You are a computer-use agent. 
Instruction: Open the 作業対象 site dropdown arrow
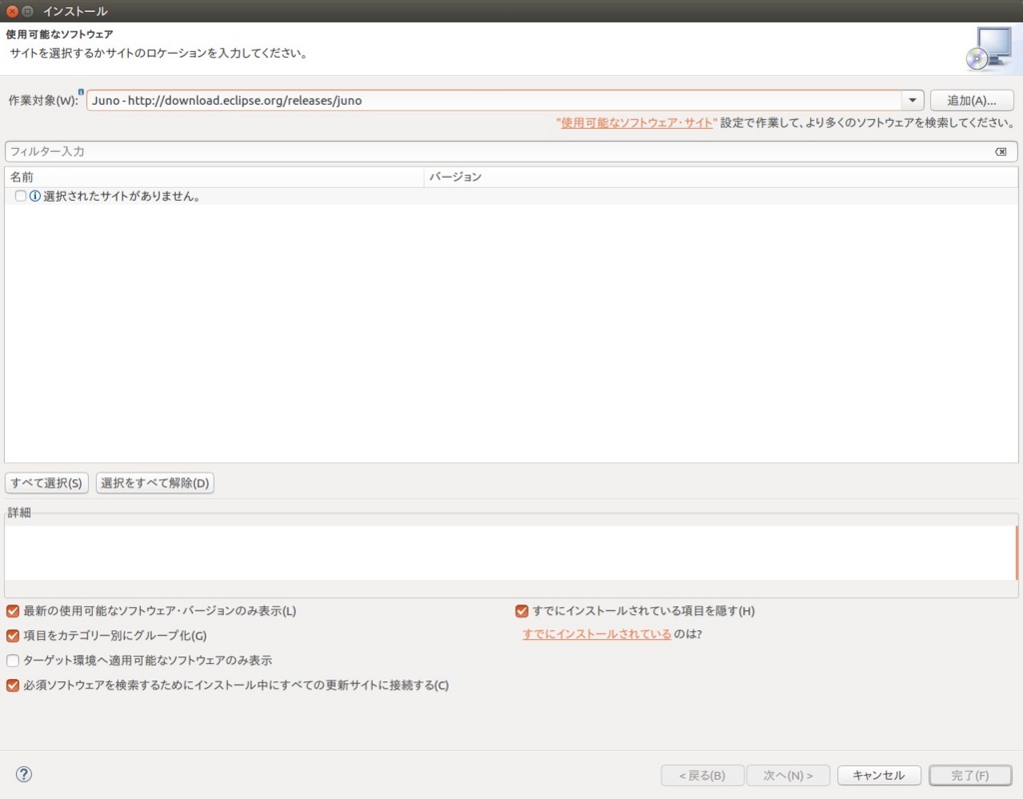click(x=912, y=101)
